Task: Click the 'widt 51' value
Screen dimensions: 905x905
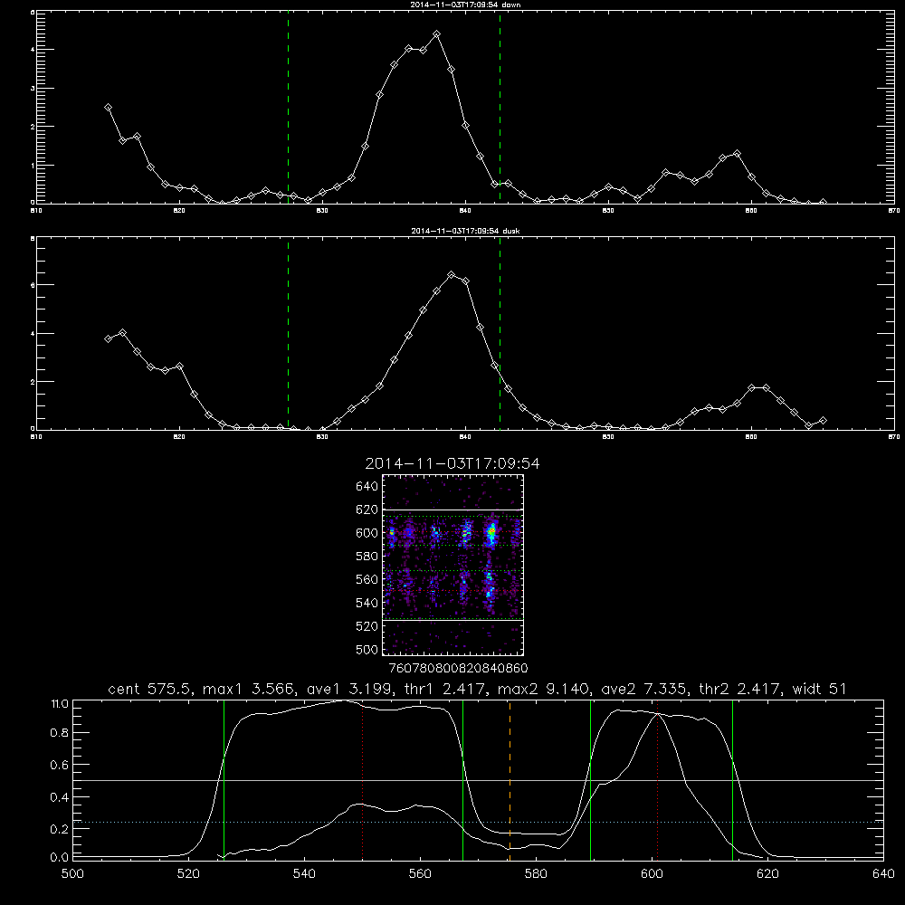Action: click(820, 689)
